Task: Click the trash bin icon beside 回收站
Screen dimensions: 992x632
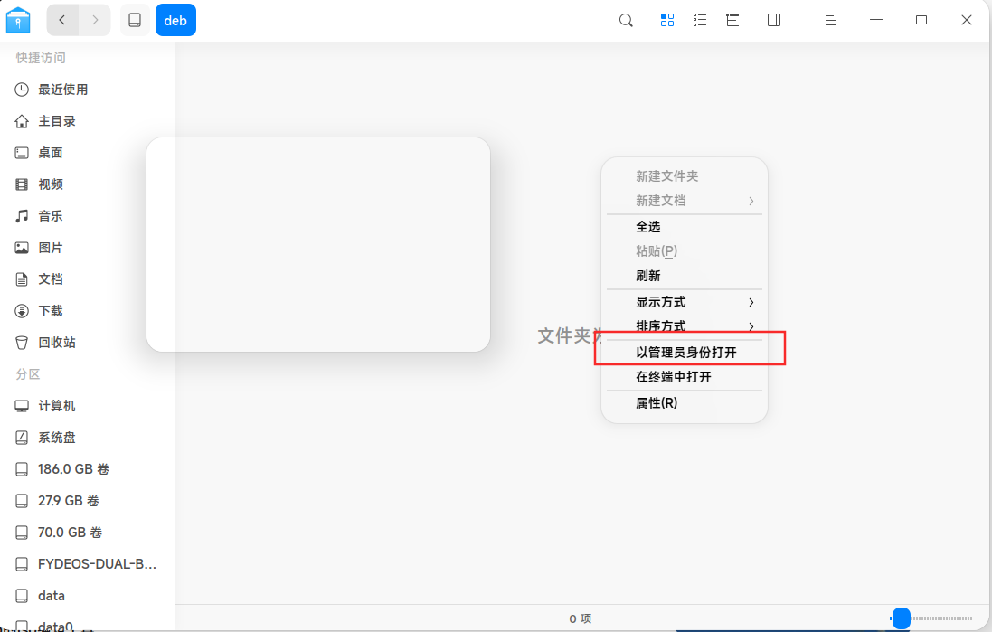Action: [x=22, y=343]
